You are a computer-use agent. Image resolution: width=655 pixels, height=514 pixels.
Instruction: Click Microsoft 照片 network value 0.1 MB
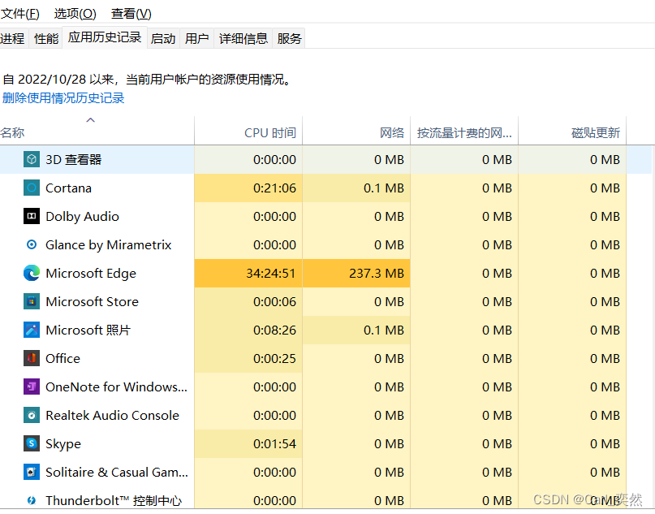click(x=383, y=330)
